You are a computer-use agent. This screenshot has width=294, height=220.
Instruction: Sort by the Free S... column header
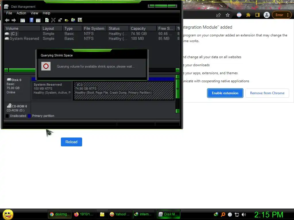coord(166,28)
